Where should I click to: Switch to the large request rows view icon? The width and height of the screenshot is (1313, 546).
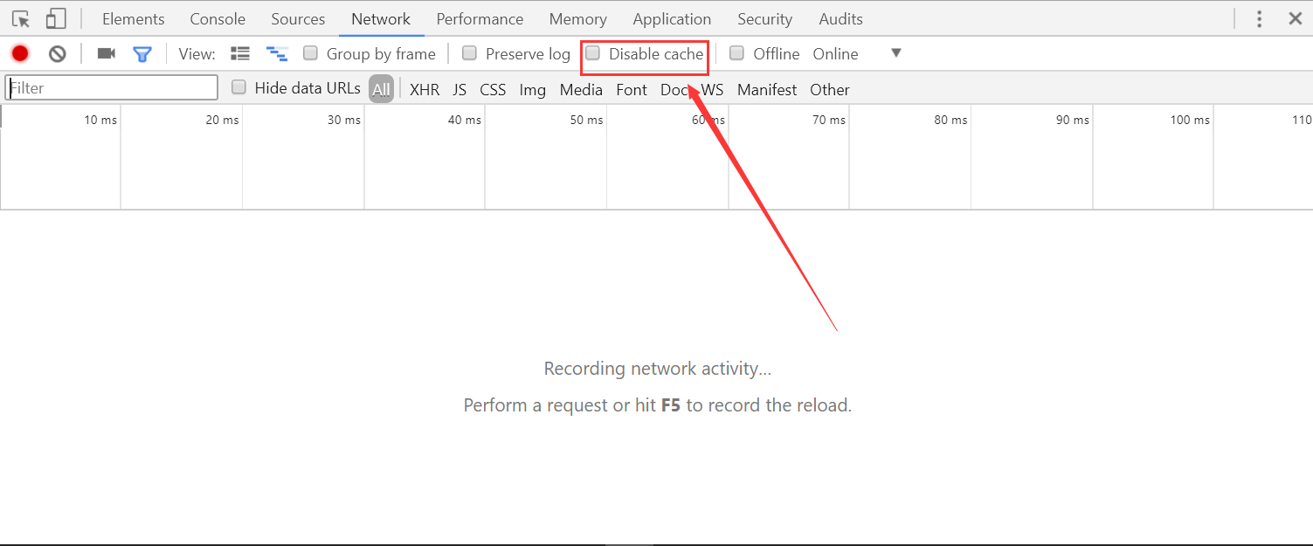240,53
